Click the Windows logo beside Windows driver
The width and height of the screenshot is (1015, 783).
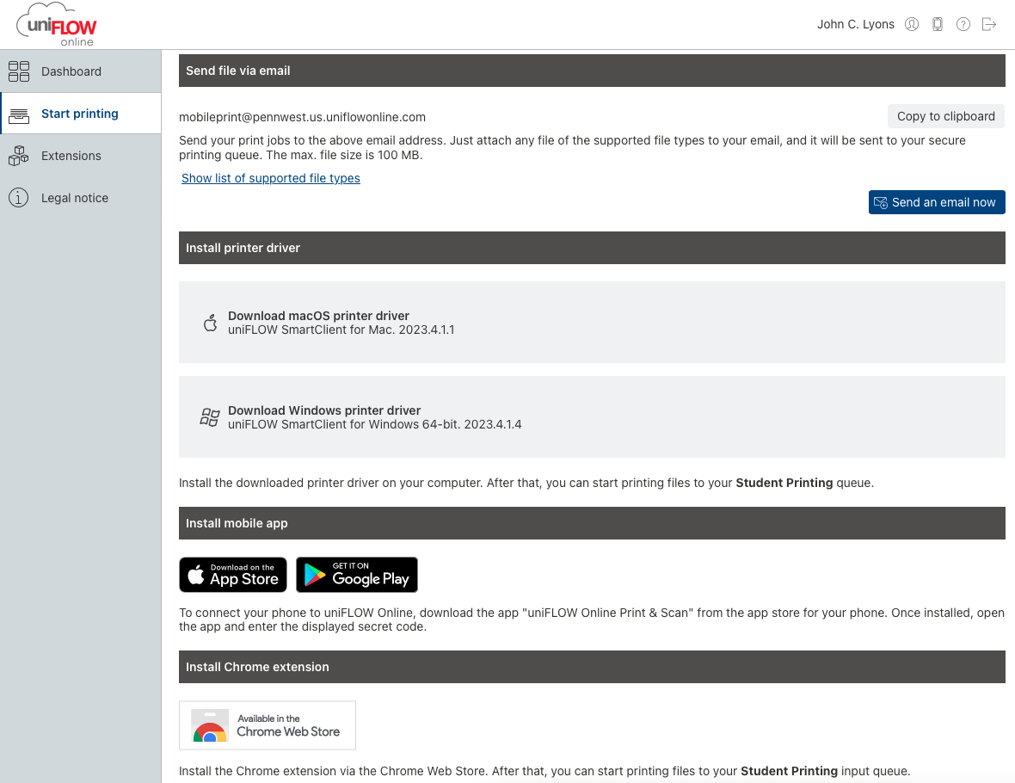(x=210, y=417)
